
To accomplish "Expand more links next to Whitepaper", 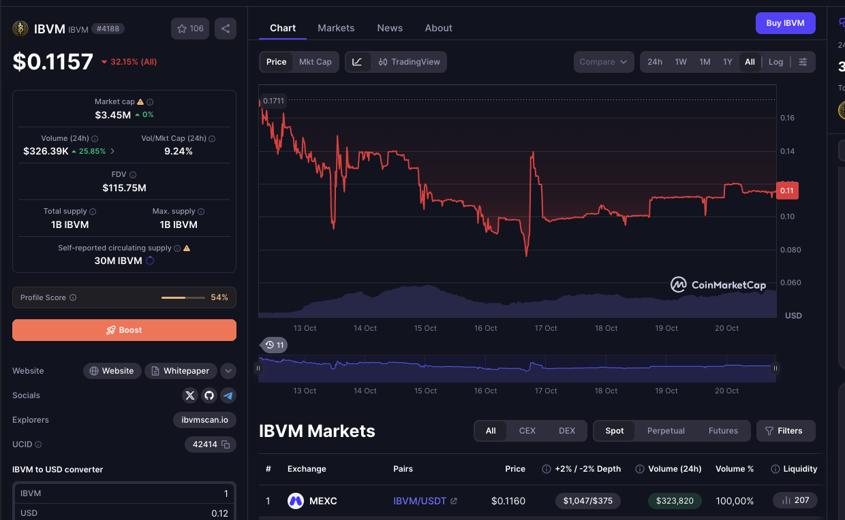I will coord(228,371).
